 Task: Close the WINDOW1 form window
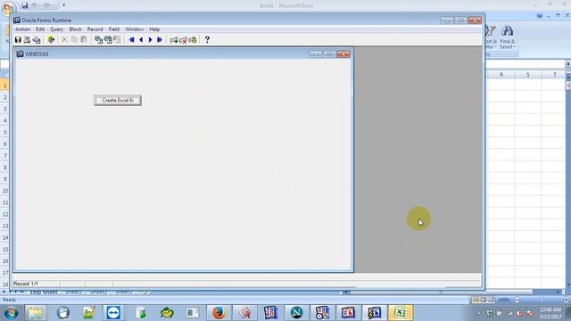tap(343, 53)
